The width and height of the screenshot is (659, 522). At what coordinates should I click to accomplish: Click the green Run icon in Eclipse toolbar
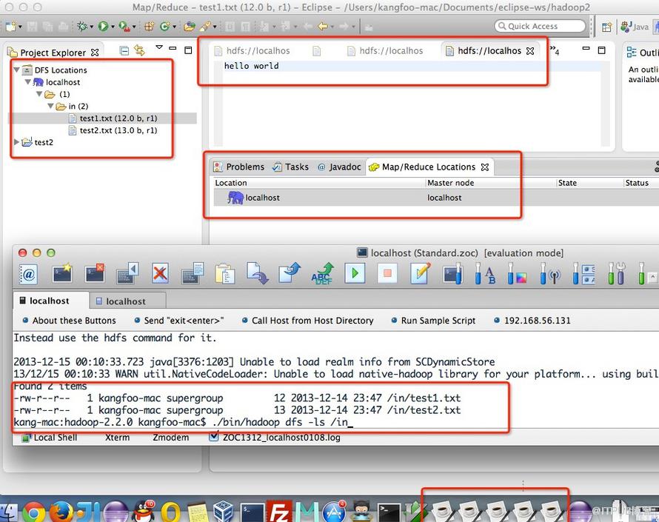point(103,27)
